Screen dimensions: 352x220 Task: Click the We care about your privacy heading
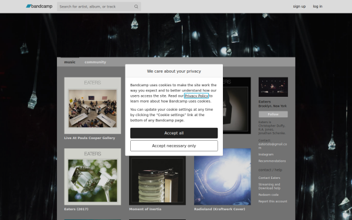(x=174, y=71)
